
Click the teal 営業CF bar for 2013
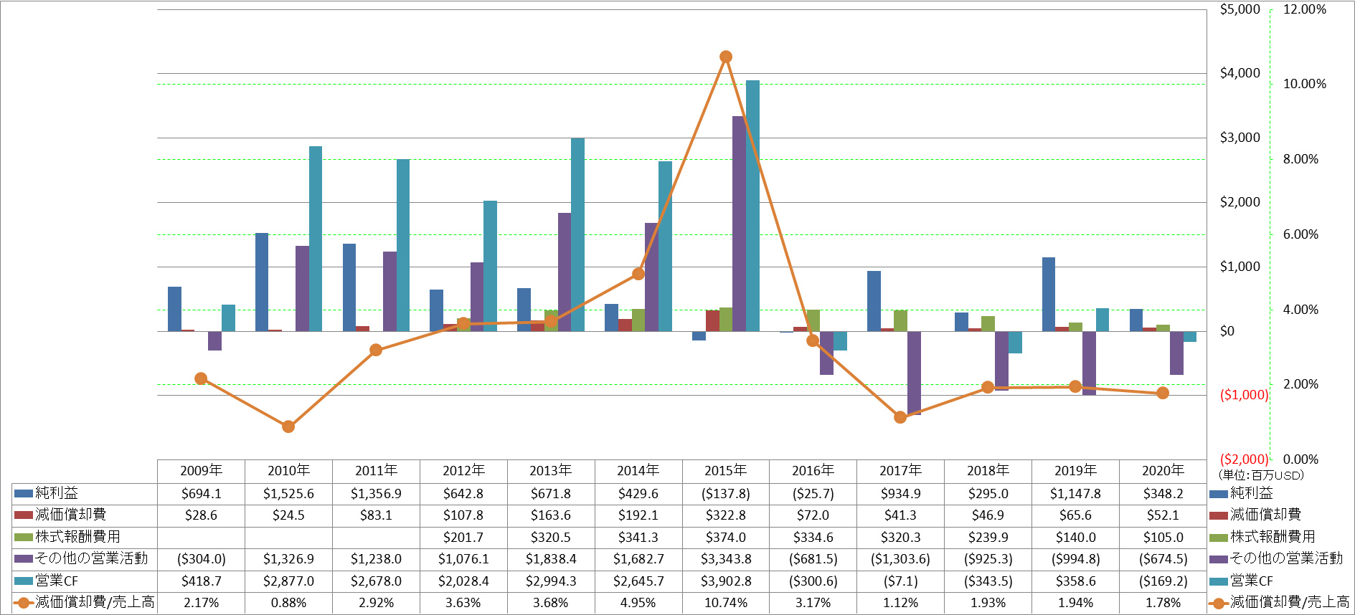tap(577, 235)
